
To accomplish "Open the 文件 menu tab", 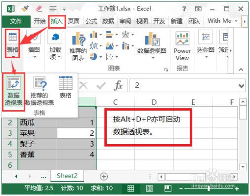I will pyautogui.click(x=16, y=21).
